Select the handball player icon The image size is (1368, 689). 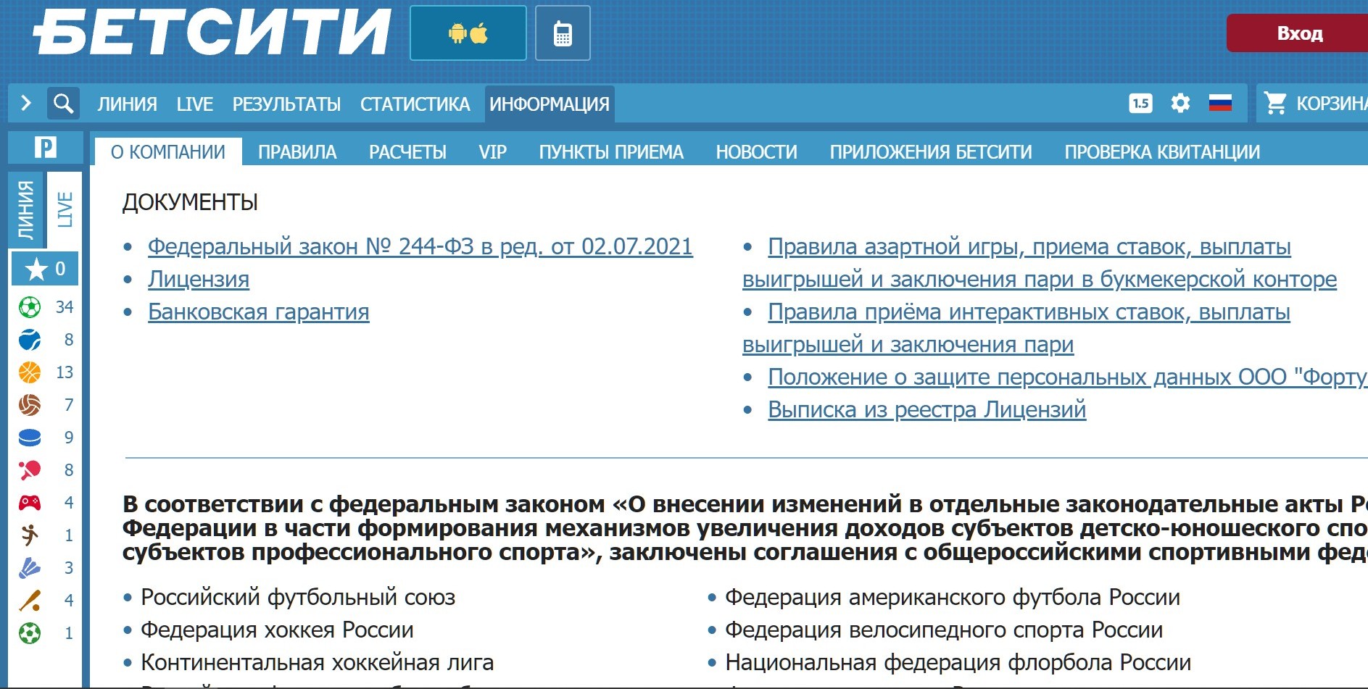tap(30, 535)
